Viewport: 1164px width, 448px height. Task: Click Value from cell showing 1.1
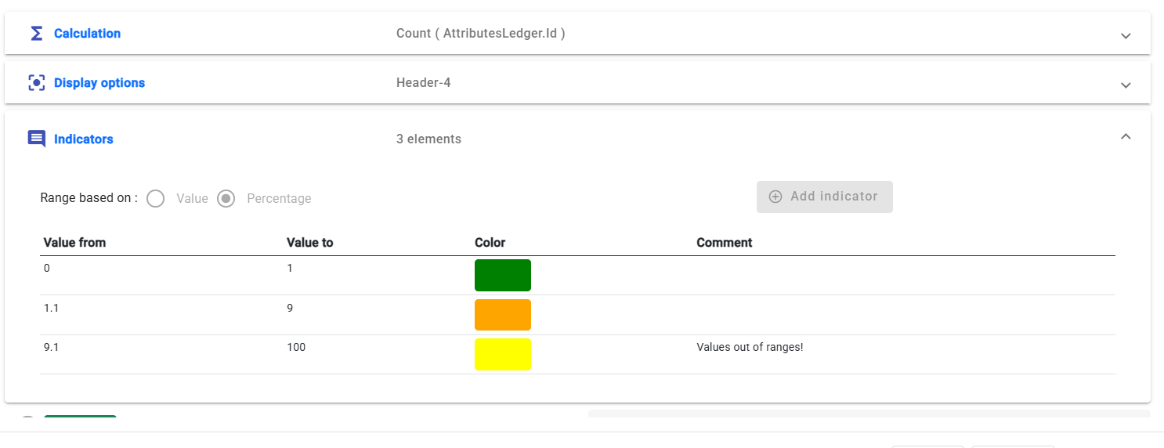pyautogui.click(x=52, y=308)
